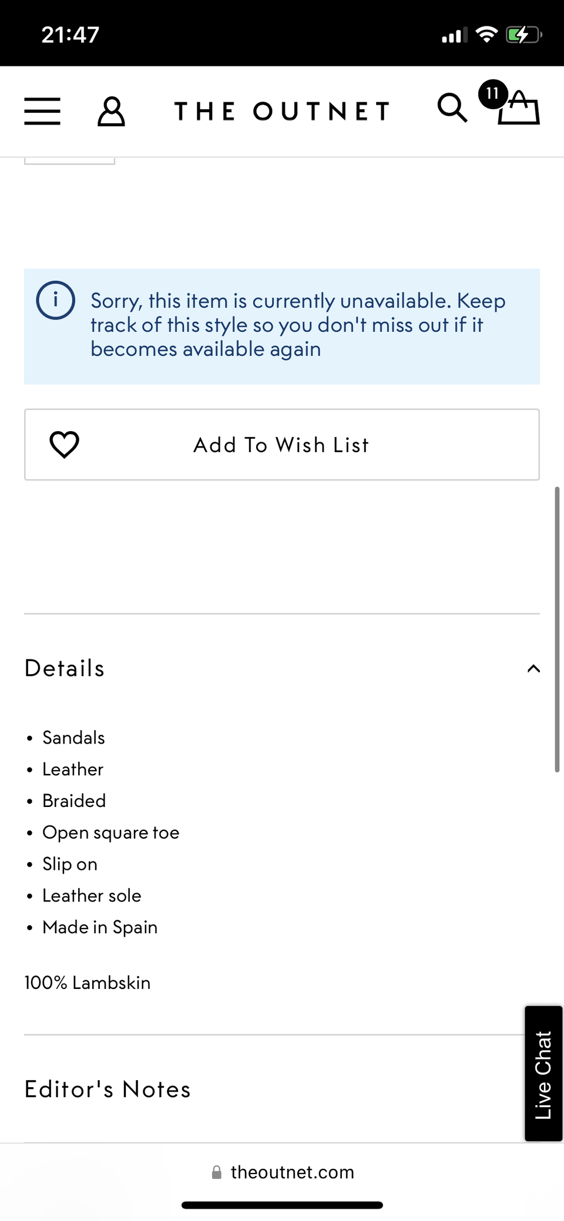Tap the search magnifier icon
This screenshot has height=1221, width=564.
(452, 108)
